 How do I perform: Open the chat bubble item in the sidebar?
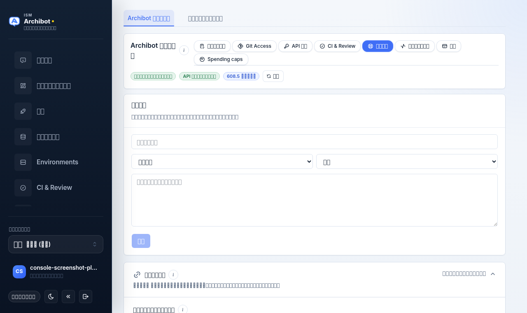click(56, 60)
